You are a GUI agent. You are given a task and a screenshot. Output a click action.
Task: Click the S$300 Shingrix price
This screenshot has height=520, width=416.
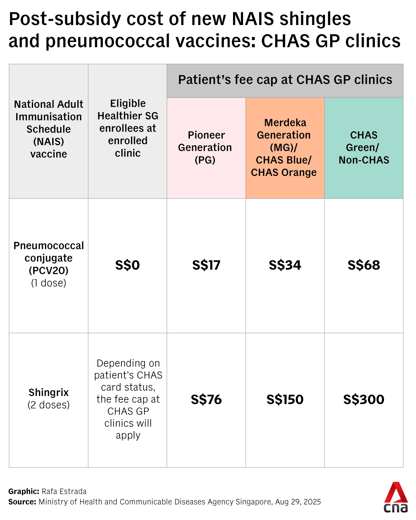(x=364, y=399)
